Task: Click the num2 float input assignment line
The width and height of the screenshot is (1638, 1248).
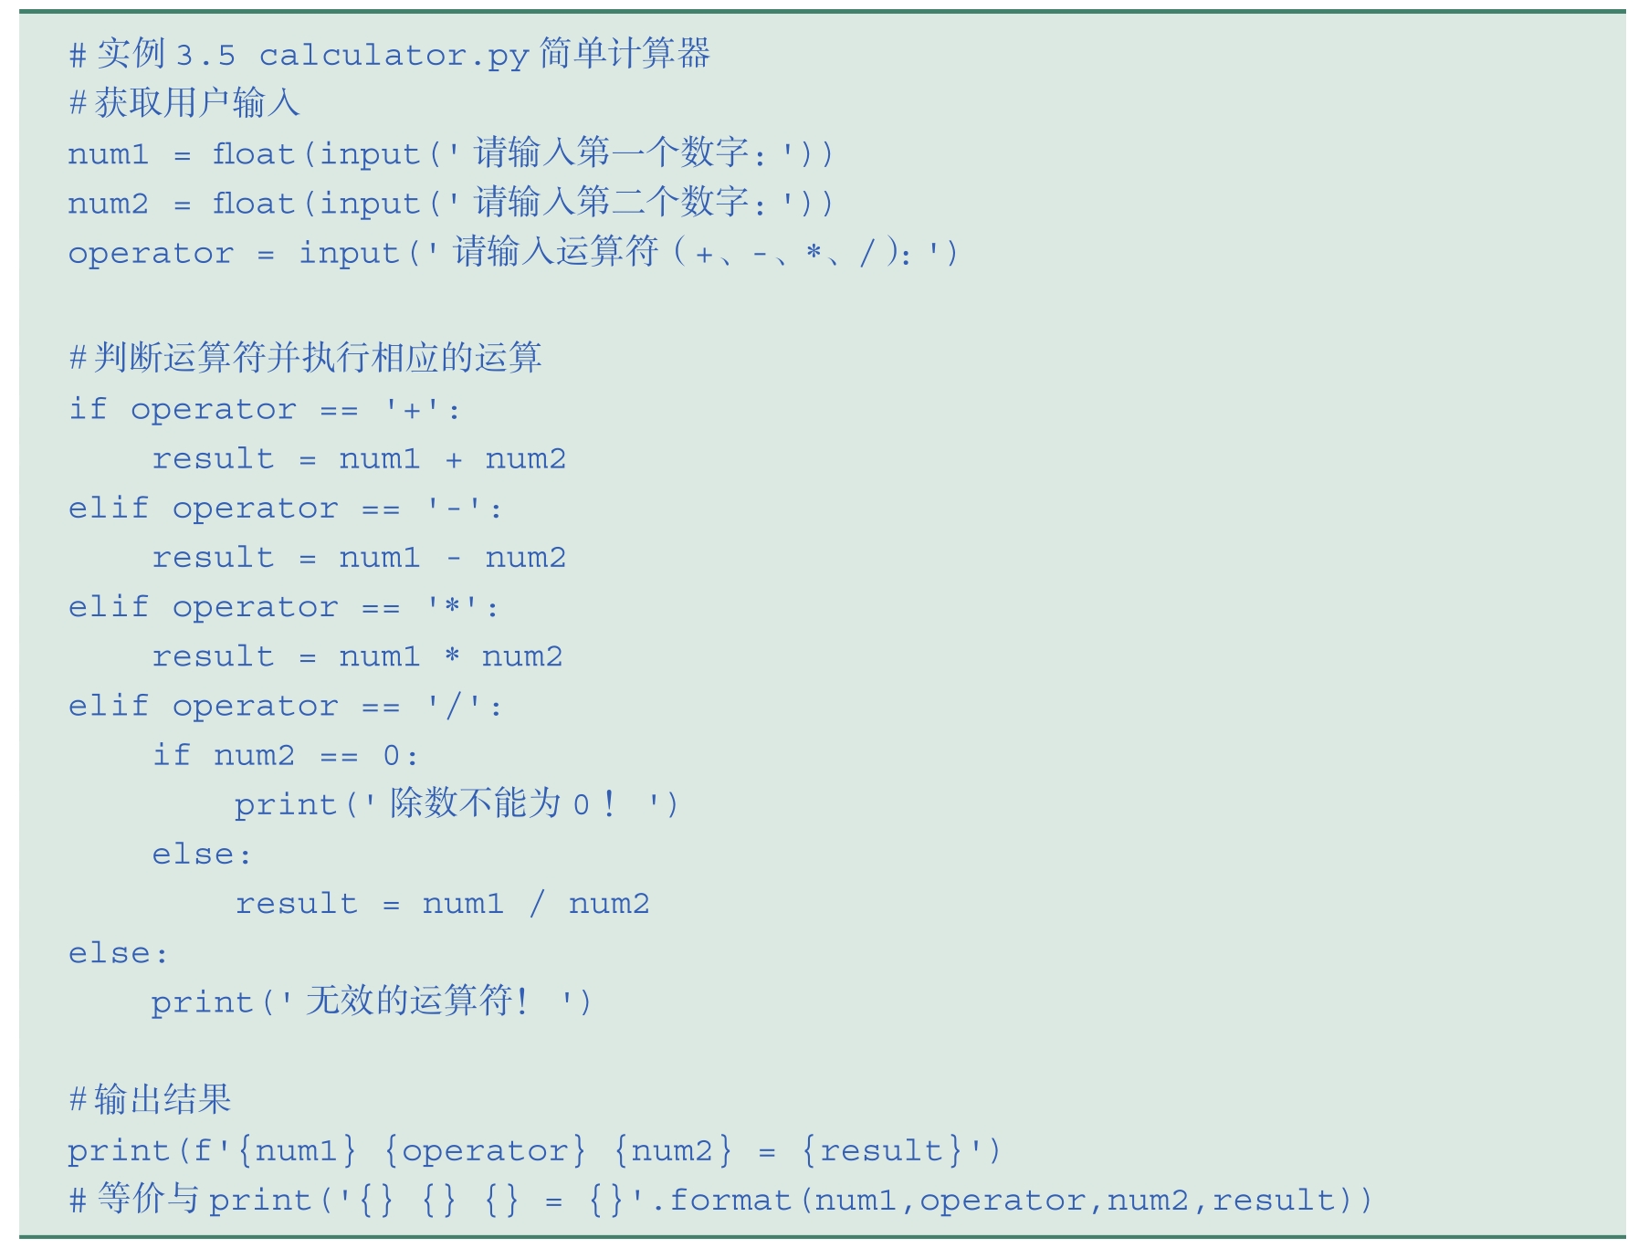Action: tap(450, 203)
